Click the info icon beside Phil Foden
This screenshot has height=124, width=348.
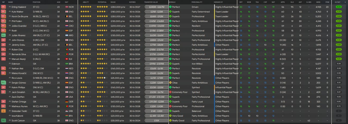10,21
